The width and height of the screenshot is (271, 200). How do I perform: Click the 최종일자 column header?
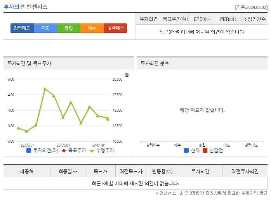68,171
